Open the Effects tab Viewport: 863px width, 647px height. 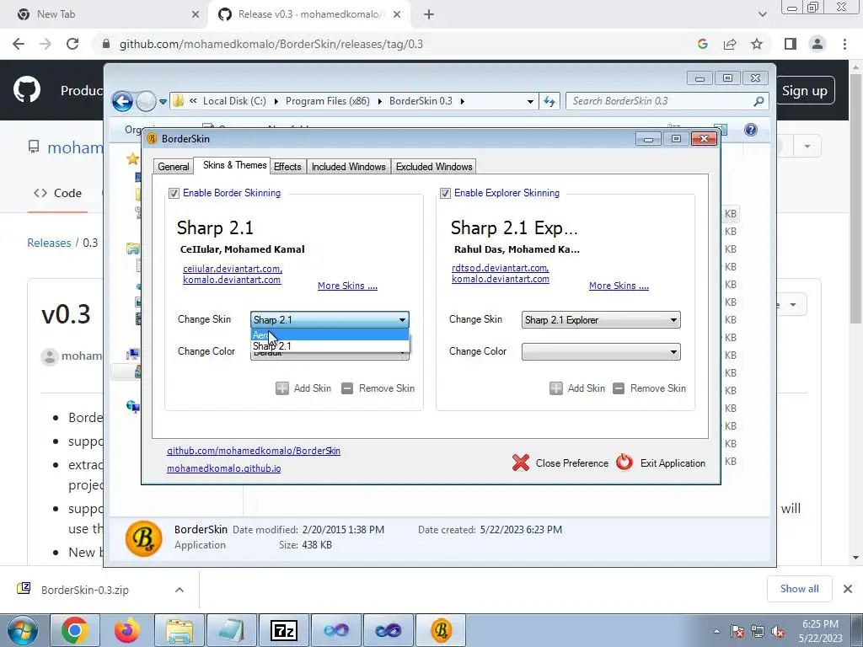[287, 167]
